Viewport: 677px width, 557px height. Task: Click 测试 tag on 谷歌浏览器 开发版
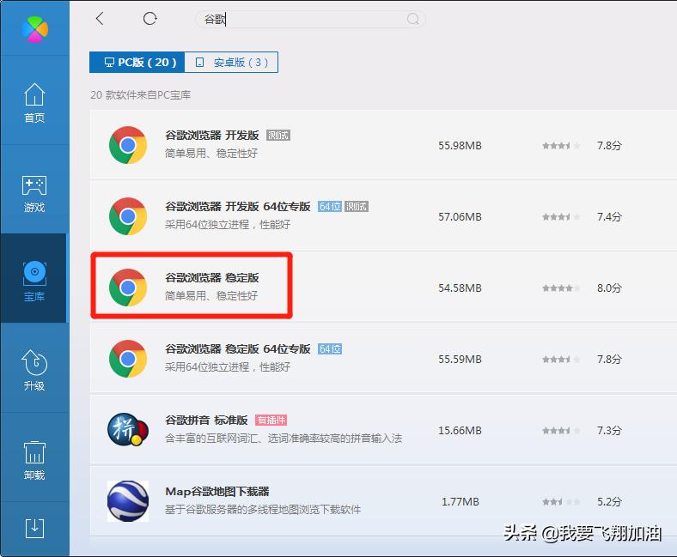pyautogui.click(x=278, y=136)
